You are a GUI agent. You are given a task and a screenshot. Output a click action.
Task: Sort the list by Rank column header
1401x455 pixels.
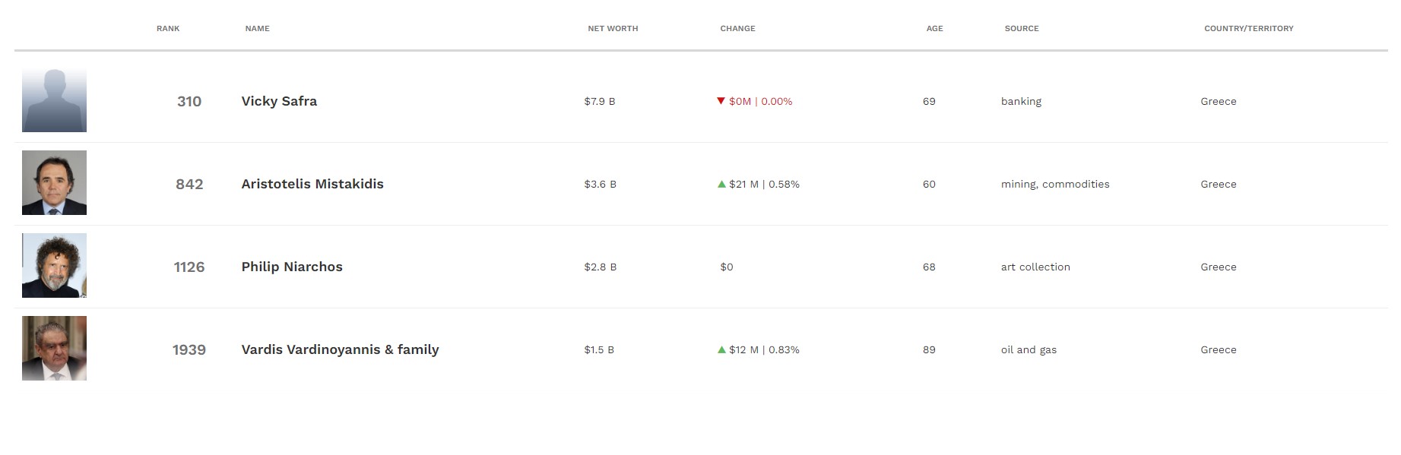click(168, 28)
